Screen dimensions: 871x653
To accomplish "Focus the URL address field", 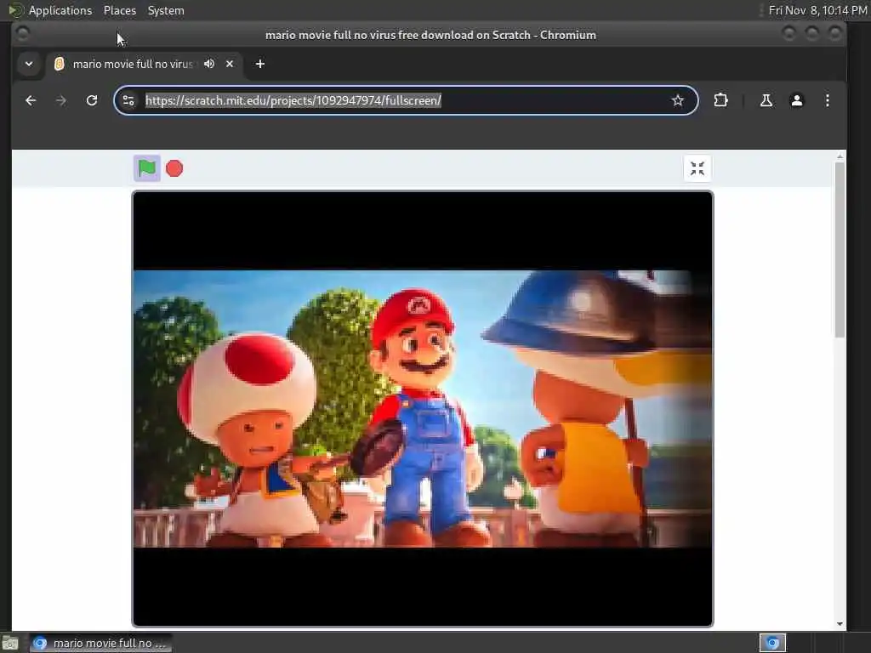I will (x=404, y=100).
